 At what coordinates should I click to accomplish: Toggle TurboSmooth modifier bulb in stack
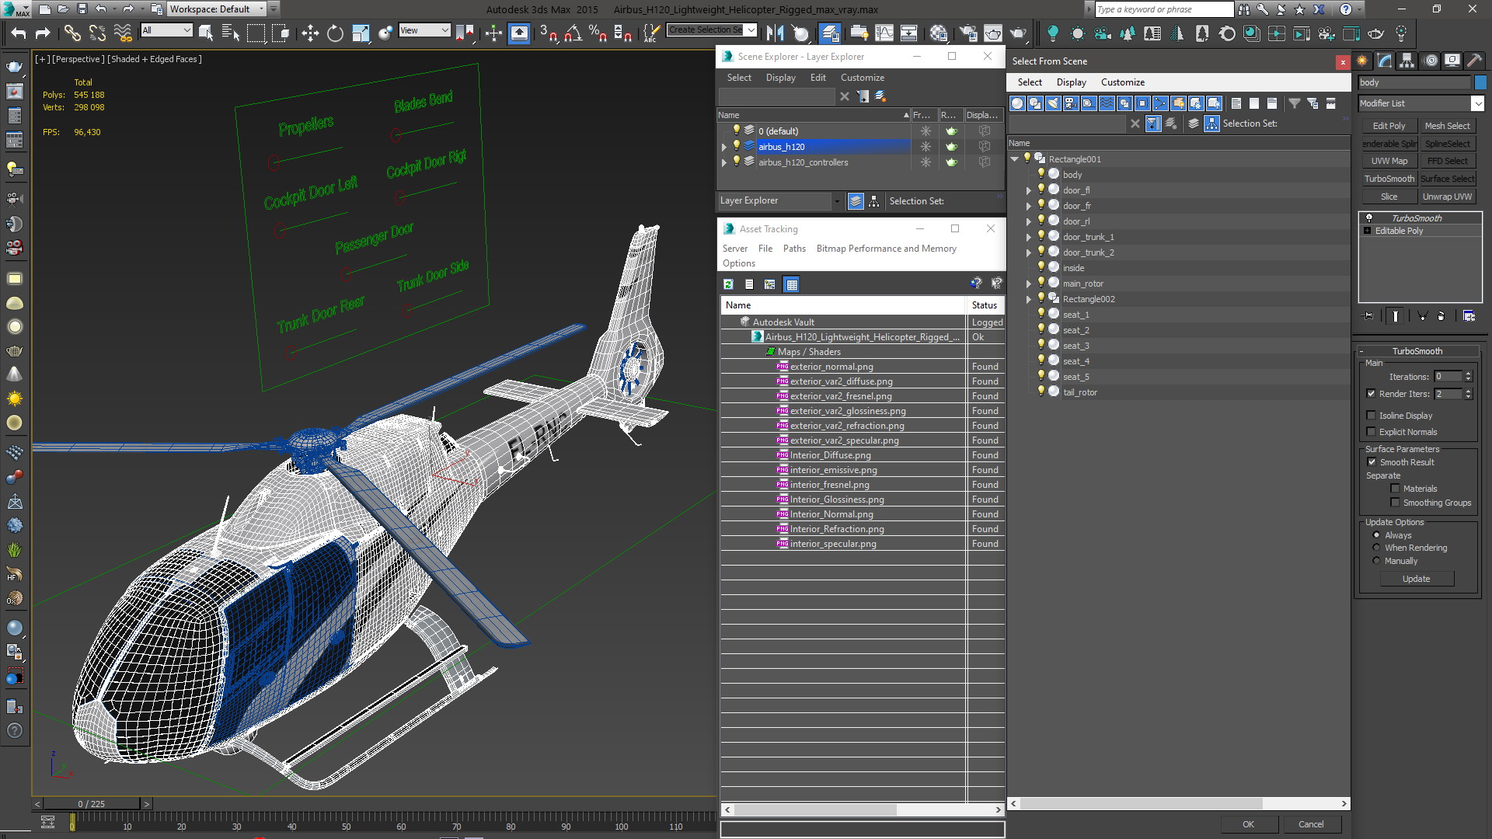[x=1369, y=218]
